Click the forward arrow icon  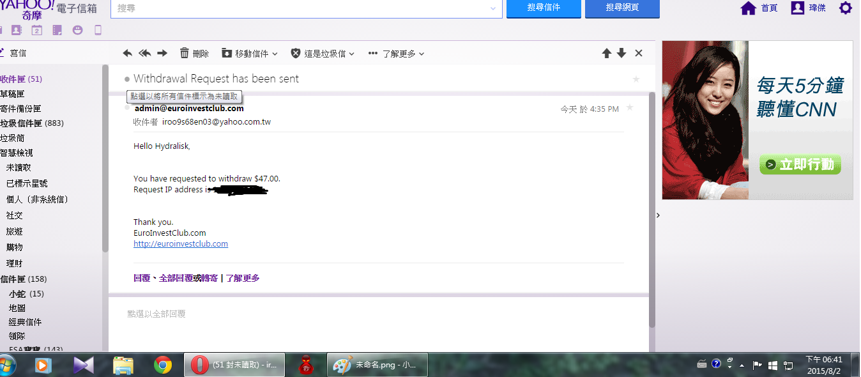click(162, 54)
